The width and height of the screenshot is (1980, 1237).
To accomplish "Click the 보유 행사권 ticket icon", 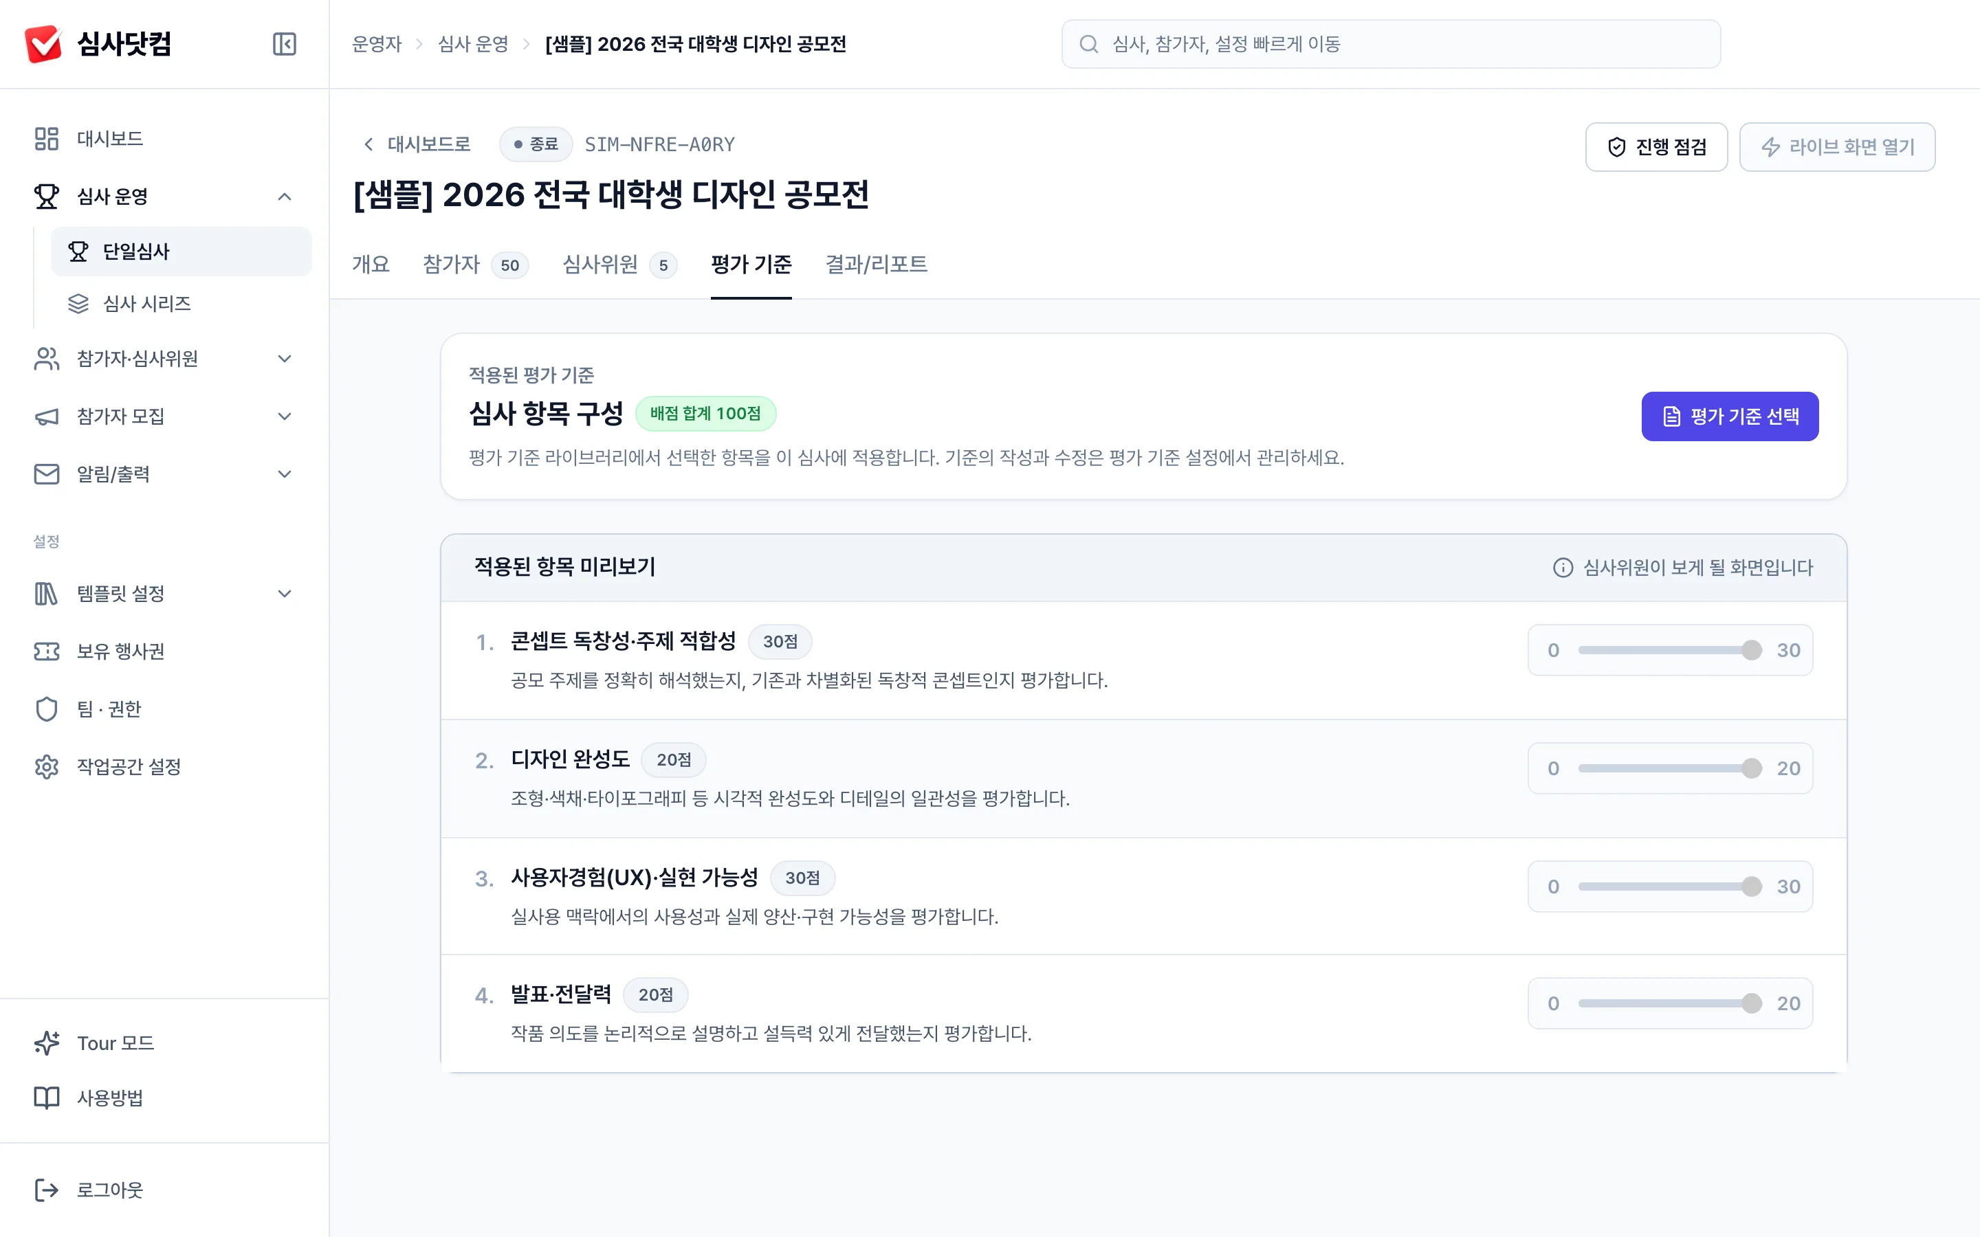I will (47, 651).
